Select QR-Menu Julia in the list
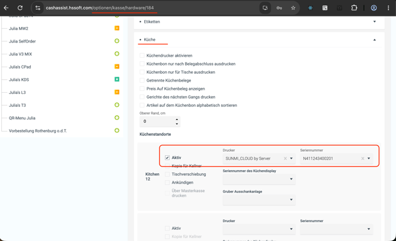 [22, 118]
